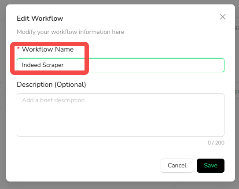Image resolution: width=239 pixels, height=189 pixels.
Task: Save the workflow changes
Action: [x=210, y=166]
